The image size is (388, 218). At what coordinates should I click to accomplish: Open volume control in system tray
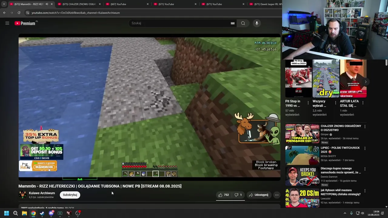(x=363, y=213)
